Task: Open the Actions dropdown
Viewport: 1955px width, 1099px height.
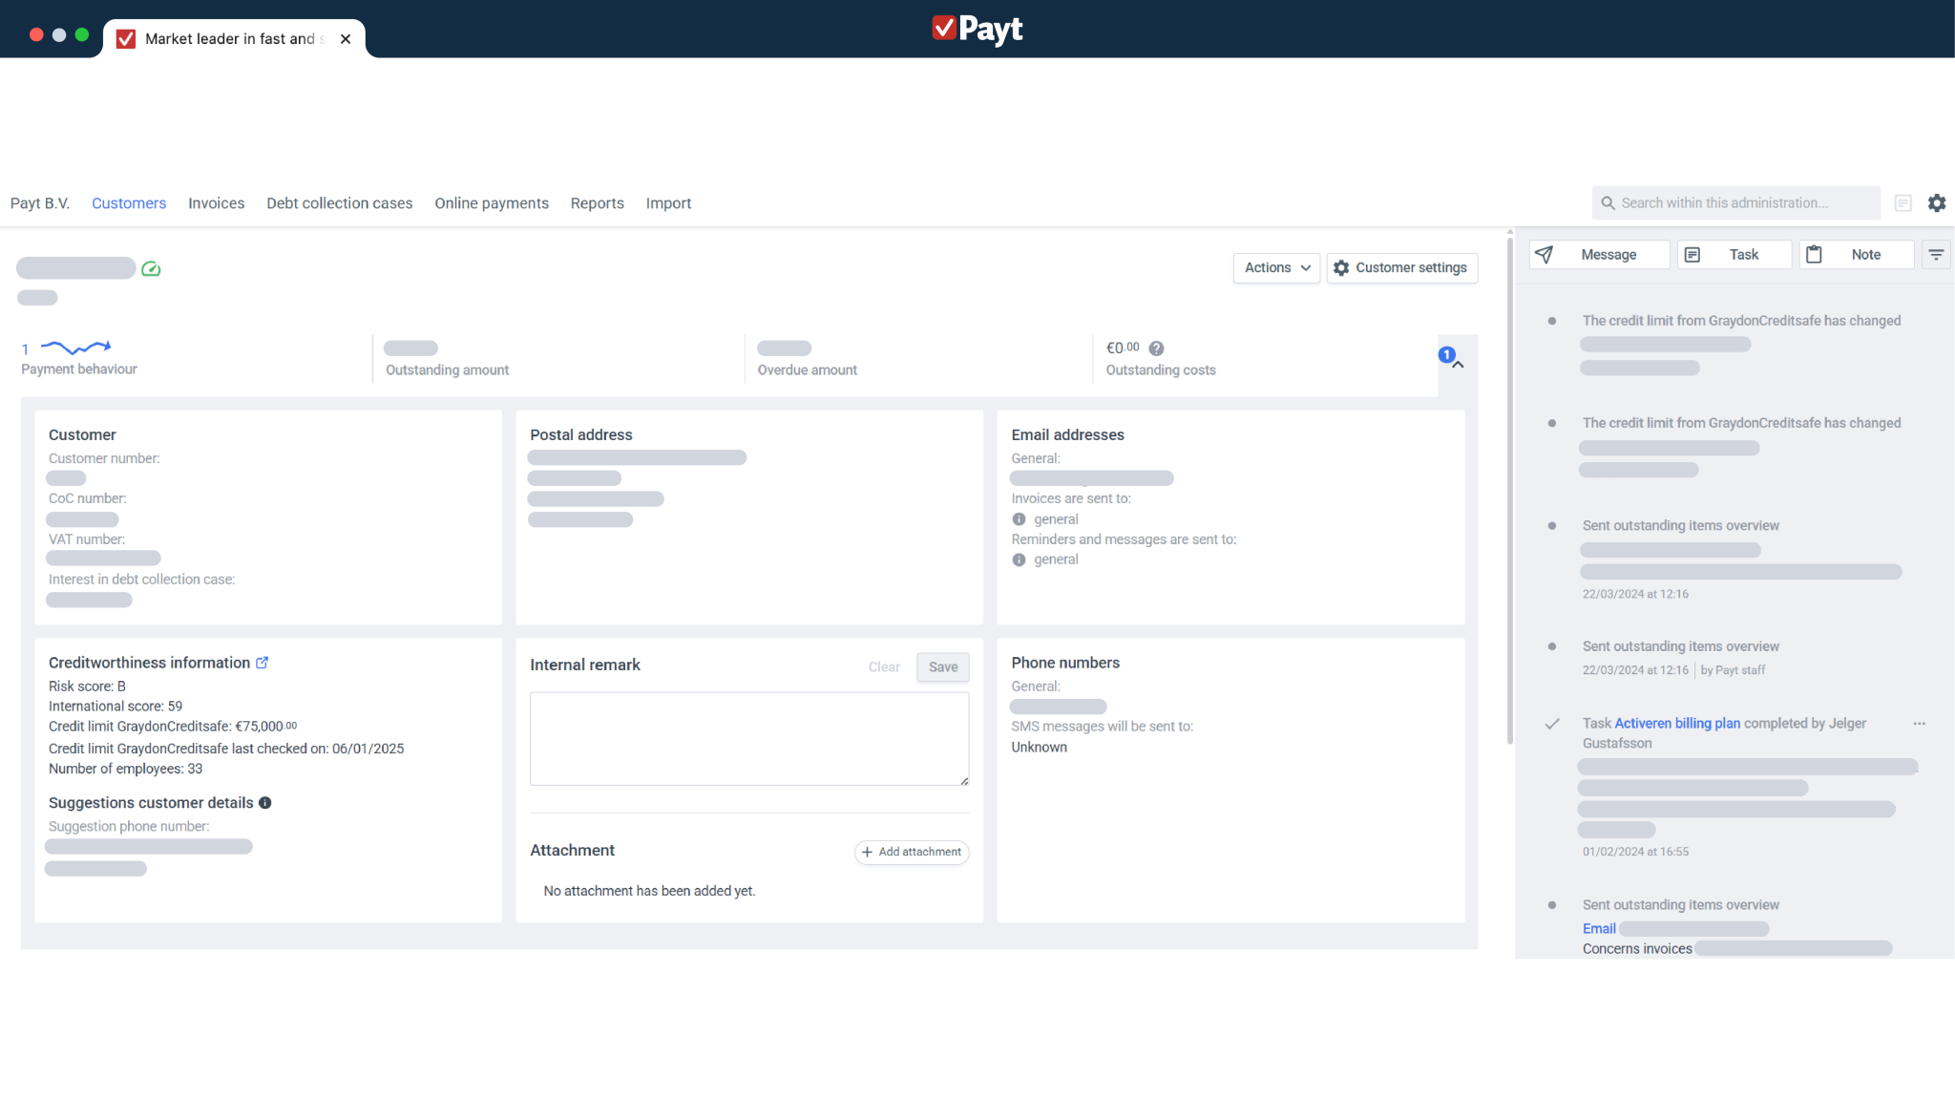Action: click(x=1276, y=268)
